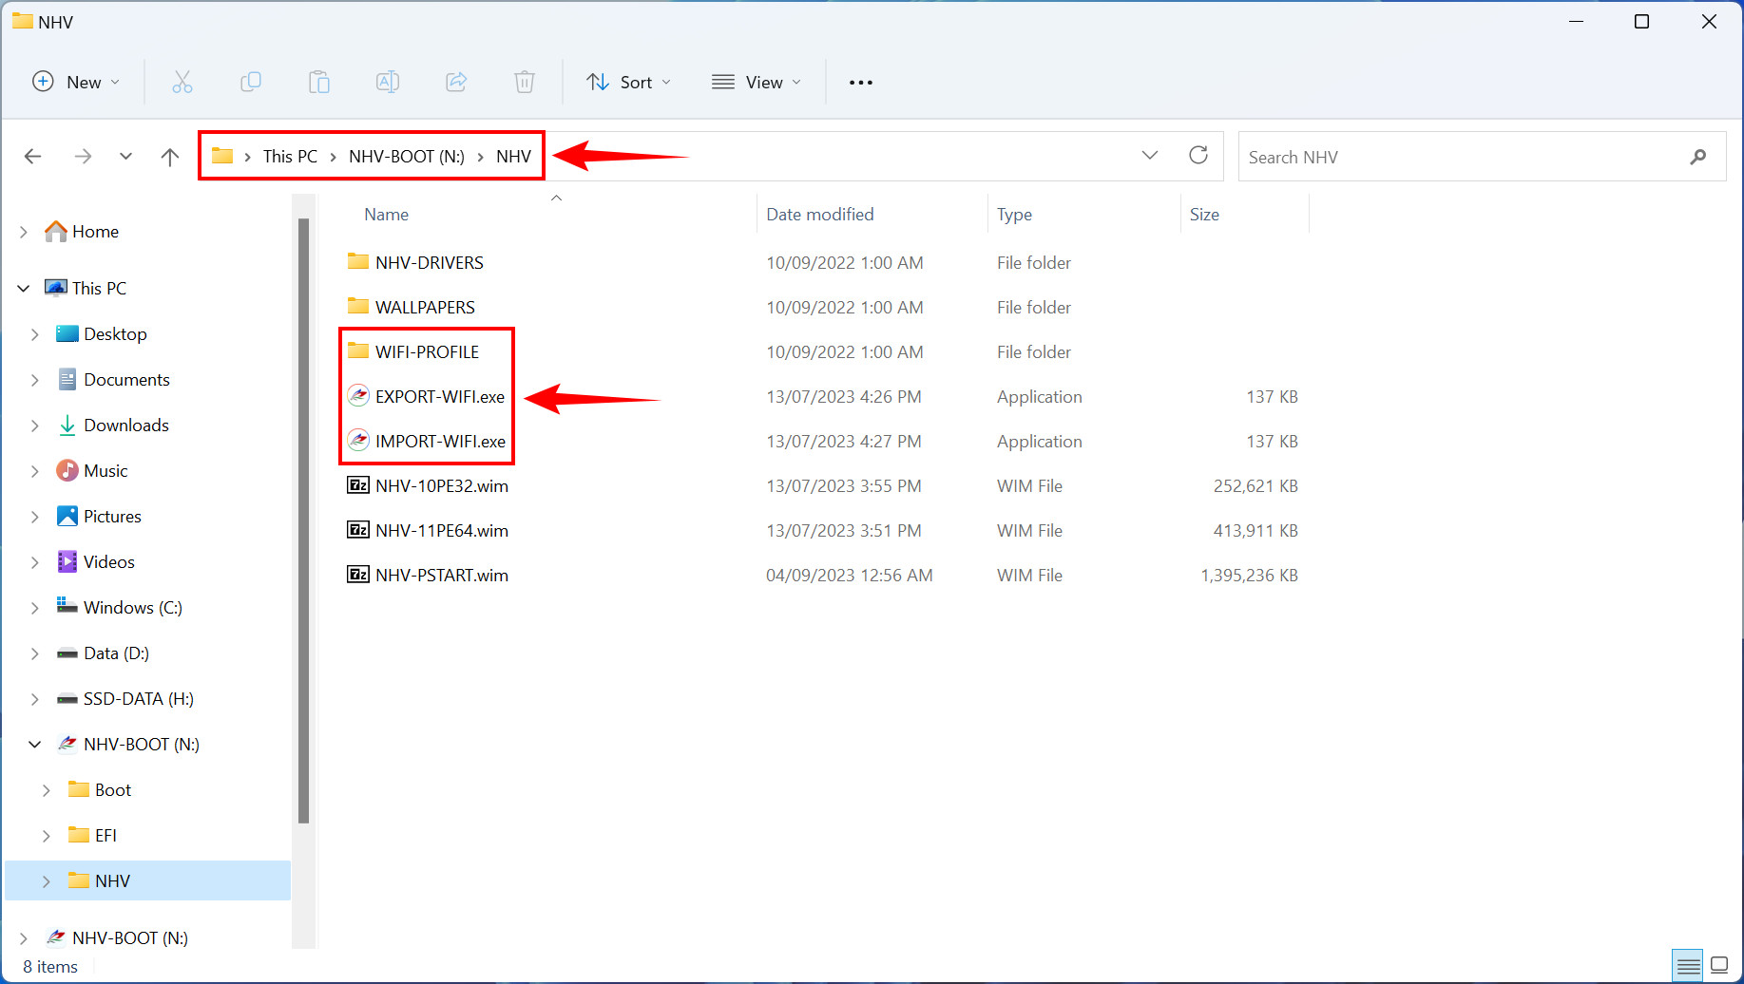Select the 1,395,236 KB size cell
The width and height of the screenshot is (1744, 984).
click(1249, 576)
